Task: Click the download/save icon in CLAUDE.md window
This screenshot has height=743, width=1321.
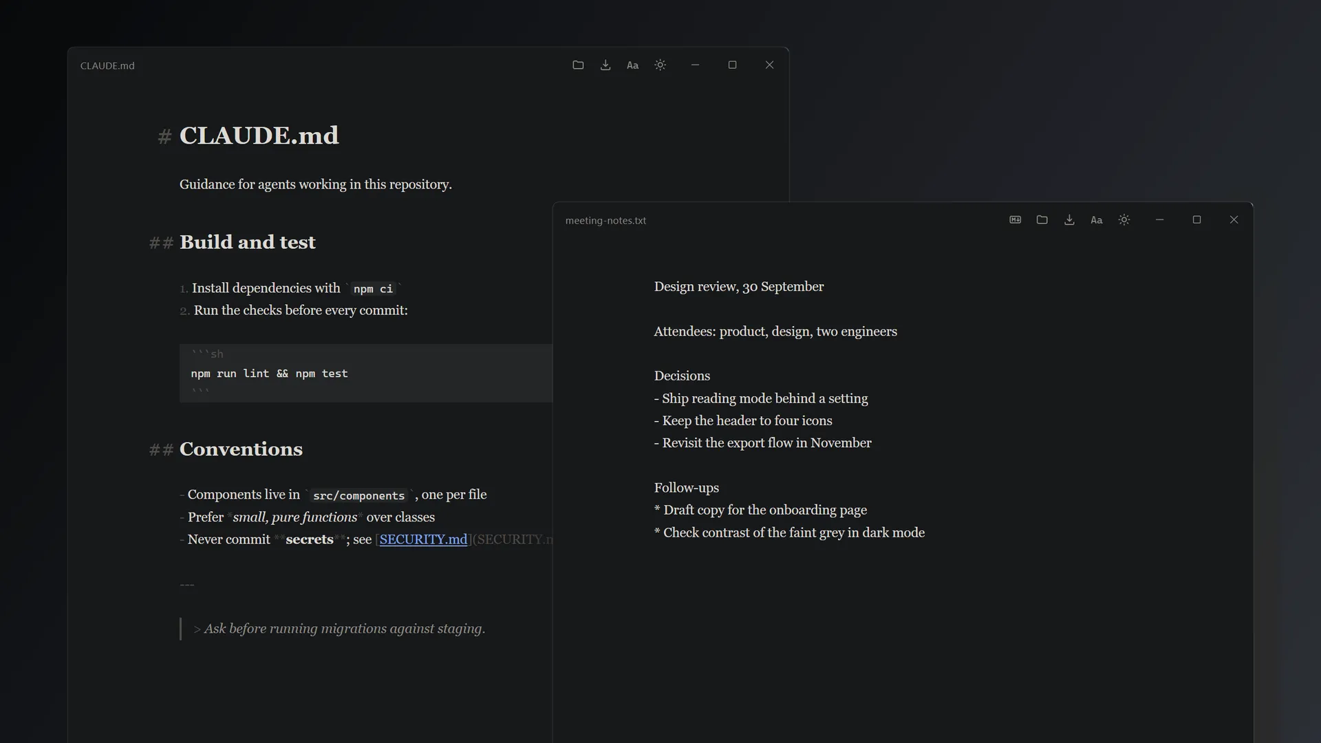Action: point(605,65)
